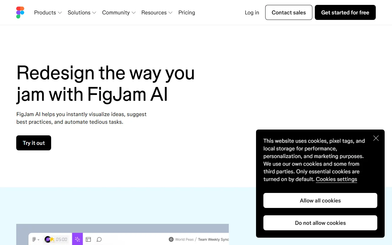This screenshot has width=392, height=245.
Task: Dismiss the cookie notice with the X
Action: coord(376,138)
